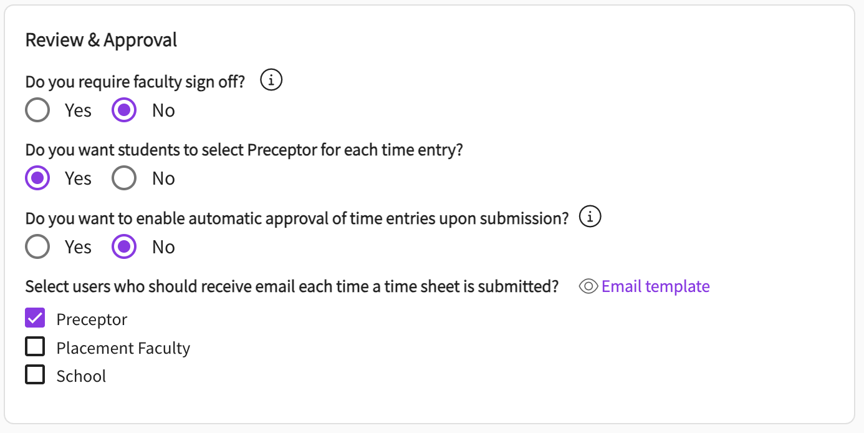Screen dimensions: 864x433
Task: Uncheck the Preceptor email checkbox
Action: 35,318
